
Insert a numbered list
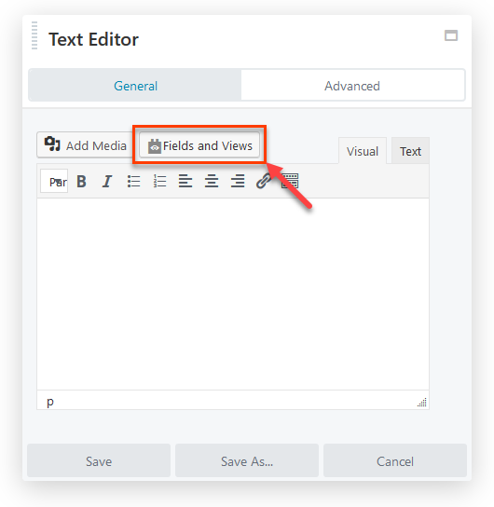click(x=159, y=181)
